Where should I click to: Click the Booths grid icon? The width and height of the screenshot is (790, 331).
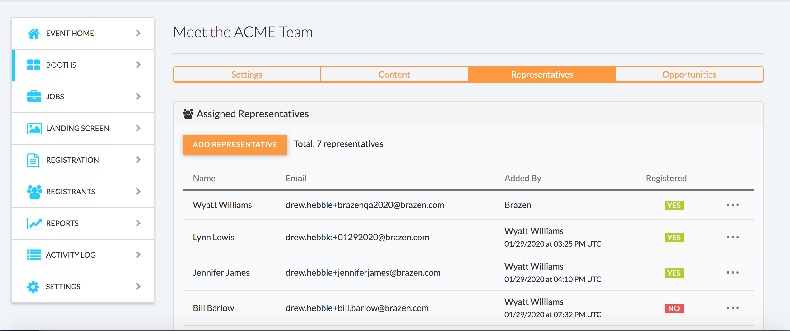click(34, 65)
